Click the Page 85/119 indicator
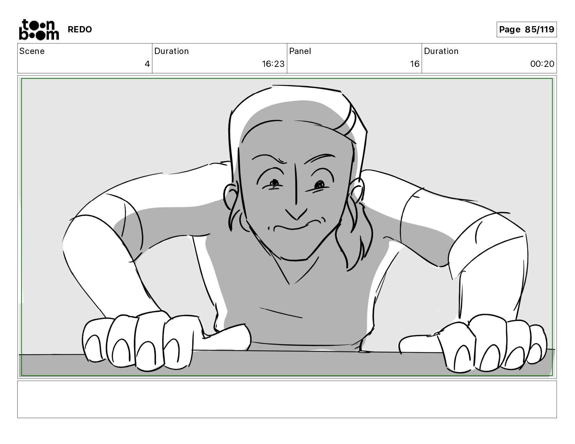 [x=527, y=29]
